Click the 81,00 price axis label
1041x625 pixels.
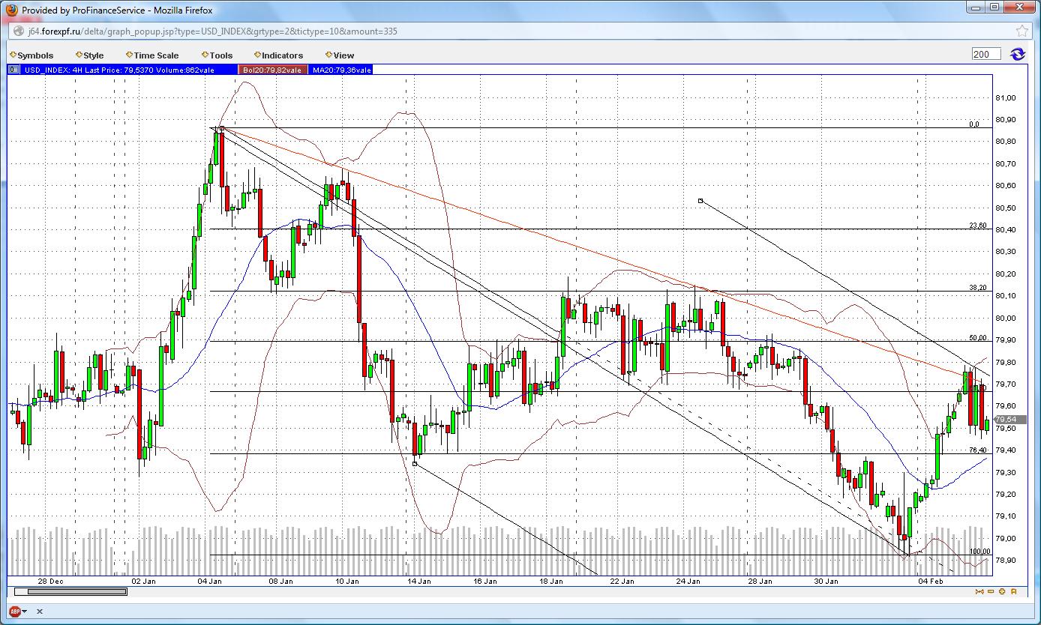[x=1006, y=98]
